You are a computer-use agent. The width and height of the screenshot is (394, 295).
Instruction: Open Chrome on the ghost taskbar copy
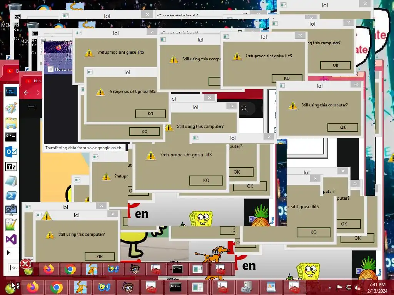70,269
